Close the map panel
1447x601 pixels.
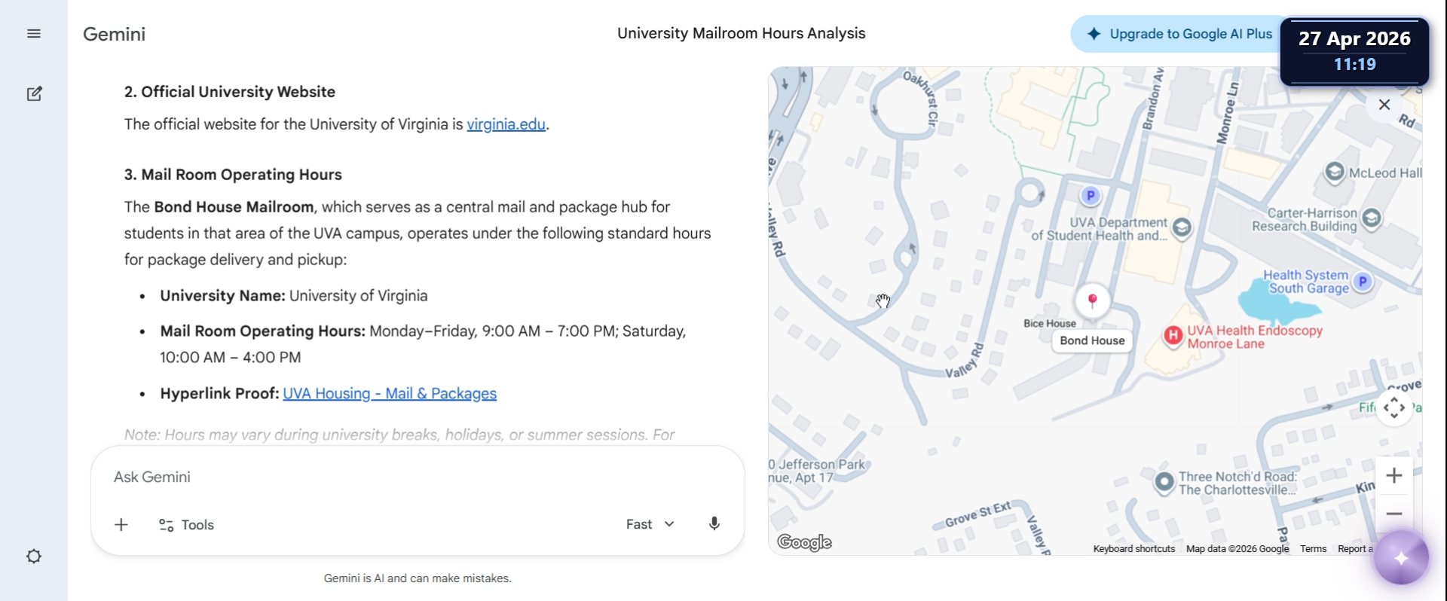click(1384, 105)
